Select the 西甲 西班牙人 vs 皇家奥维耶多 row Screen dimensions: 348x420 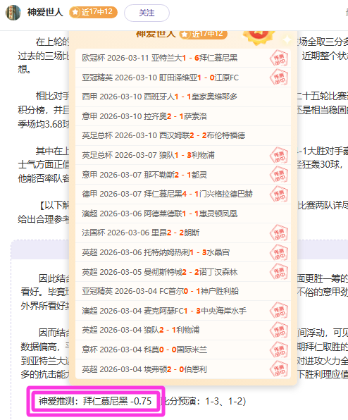(x=183, y=97)
